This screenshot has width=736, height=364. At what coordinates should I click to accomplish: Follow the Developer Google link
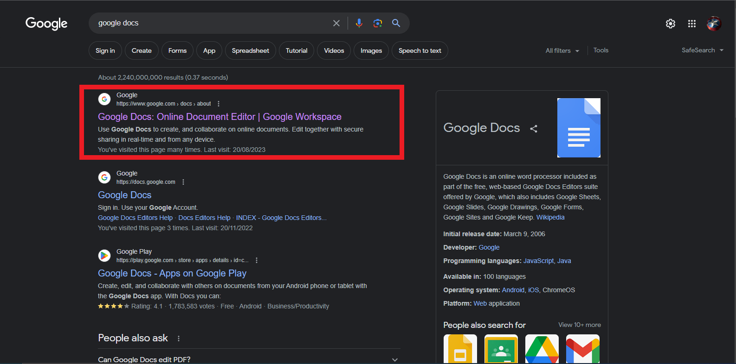(x=489, y=247)
